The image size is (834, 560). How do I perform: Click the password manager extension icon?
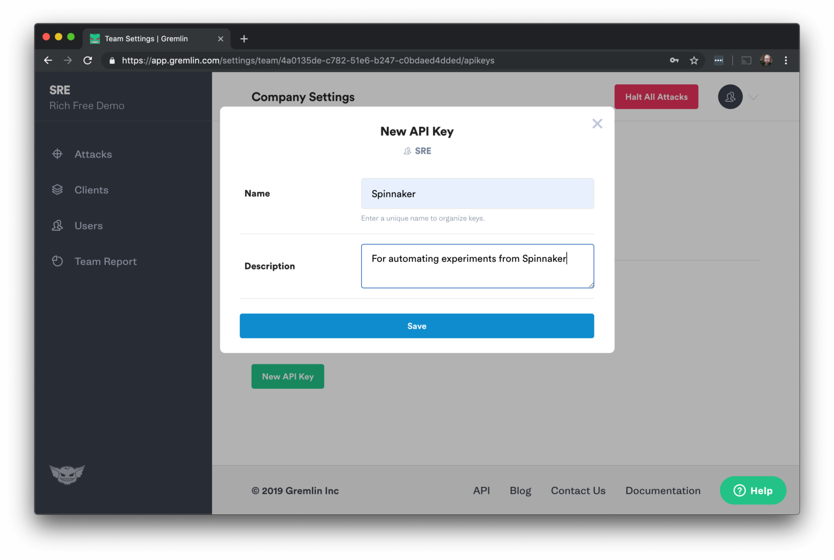tap(718, 60)
